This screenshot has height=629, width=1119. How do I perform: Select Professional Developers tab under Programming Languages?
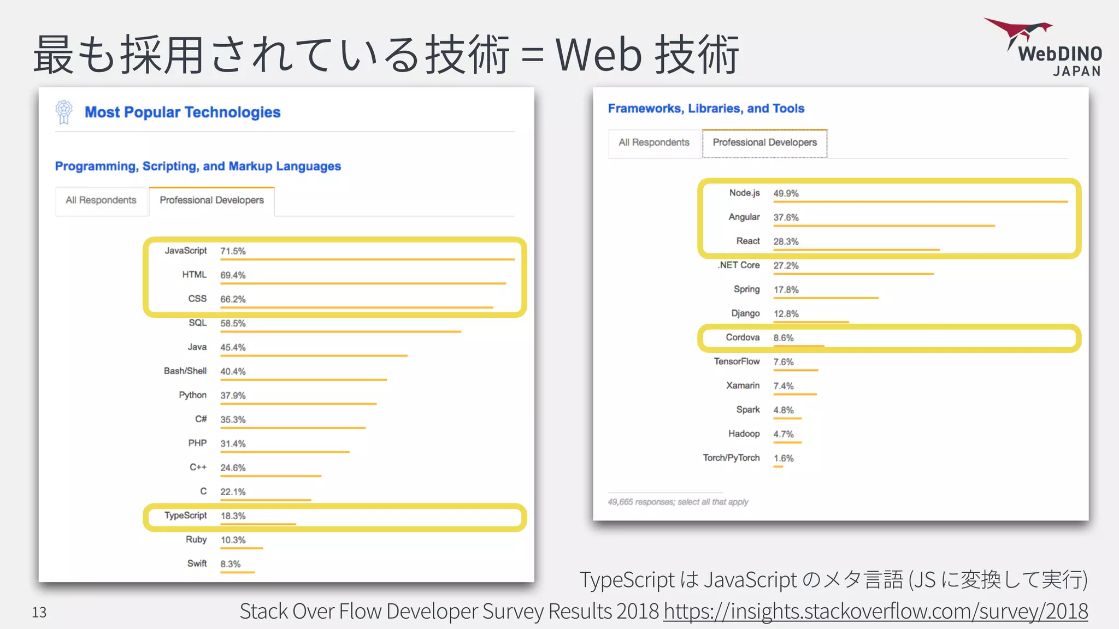(x=211, y=200)
